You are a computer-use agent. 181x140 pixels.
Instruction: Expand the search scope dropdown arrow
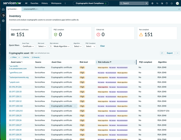tap(146, 3)
